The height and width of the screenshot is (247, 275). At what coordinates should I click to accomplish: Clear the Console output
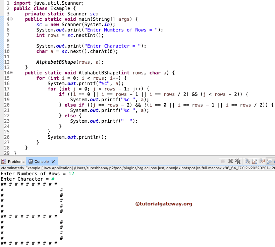pos(247,161)
